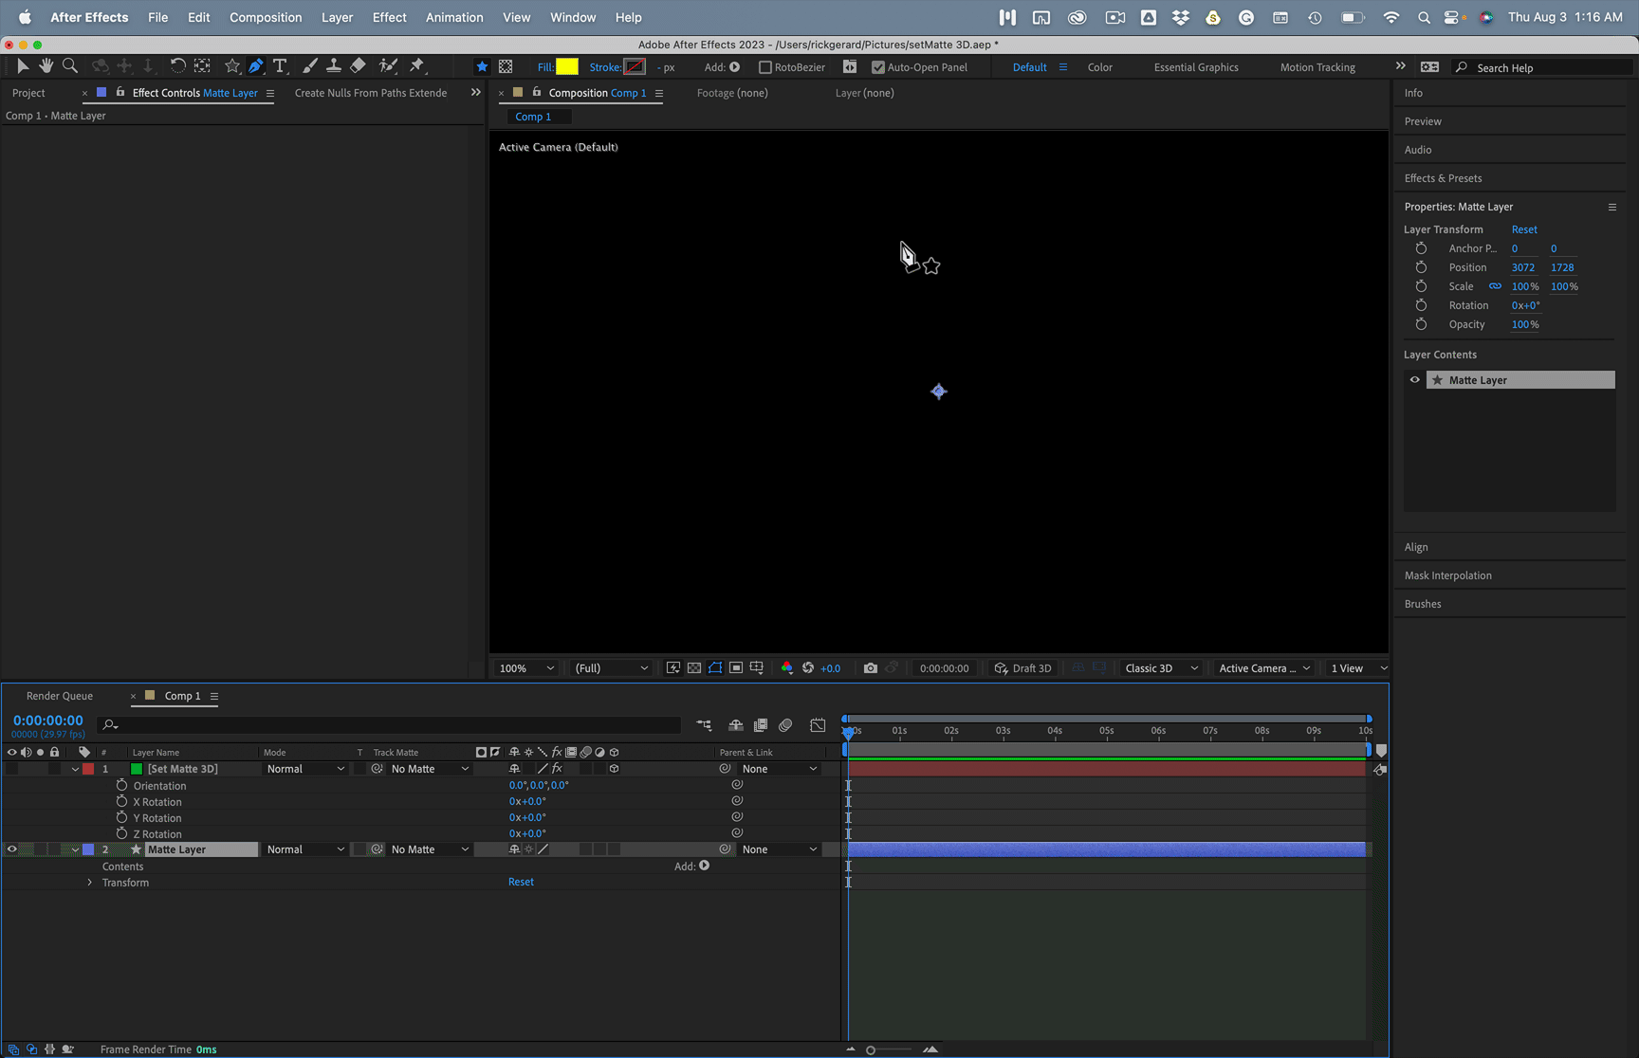Expand the Transform group of Matte Layer
Screen dimensions: 1639x1058
tap(90, 883)
